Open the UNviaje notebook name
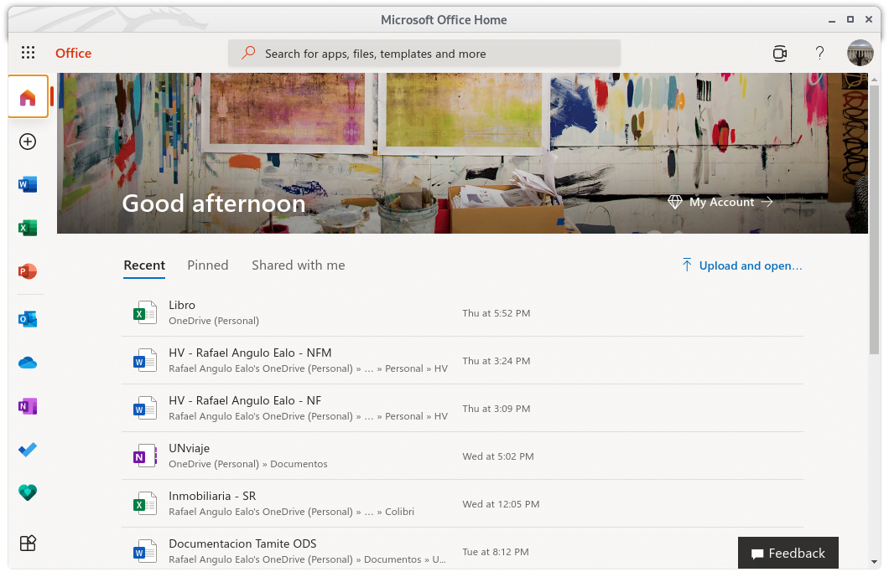 [x=190, y=449]
